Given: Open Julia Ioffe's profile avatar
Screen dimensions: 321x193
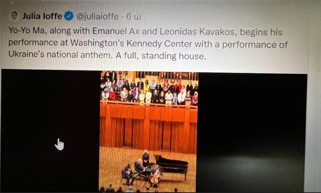Looking at the screenshot, I should coord(14,16).
